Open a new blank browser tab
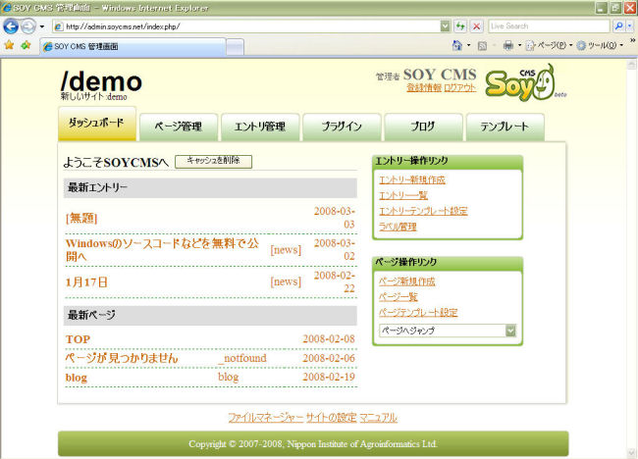This screenshot has width=638, height=459. (235, 47)
